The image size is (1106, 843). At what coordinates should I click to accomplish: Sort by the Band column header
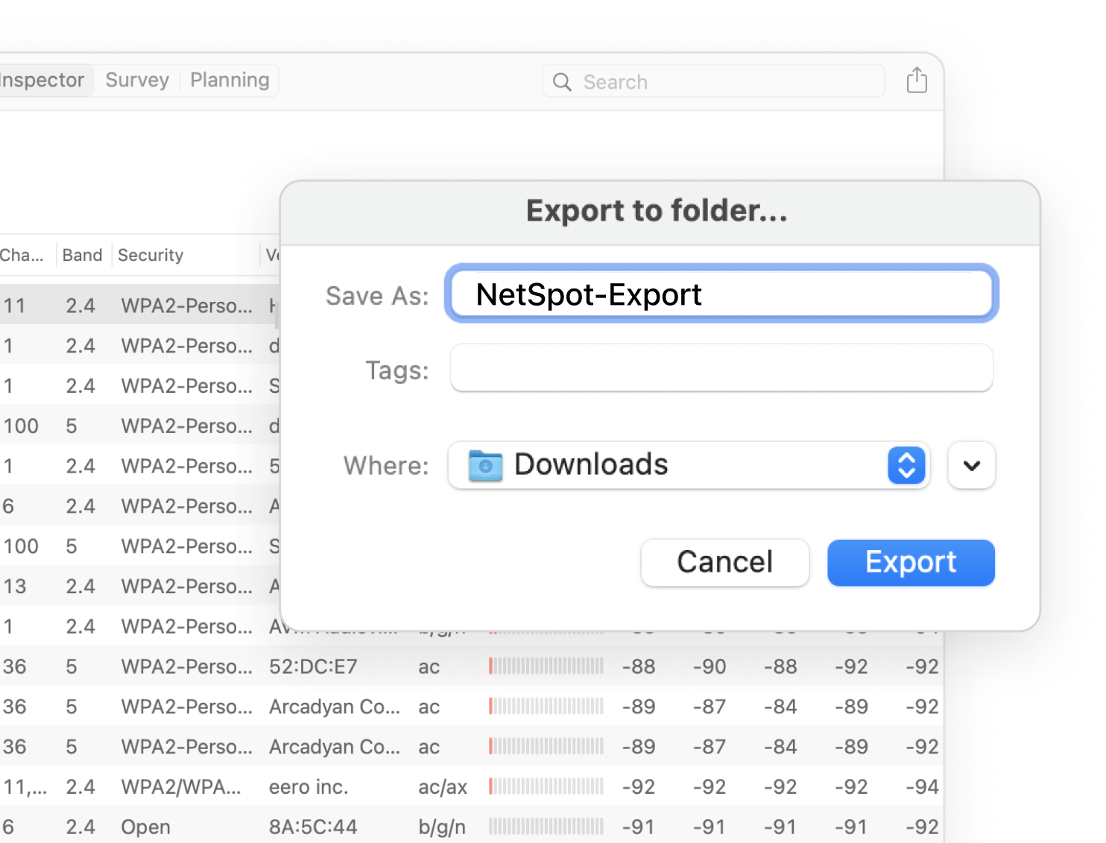tap(82, 255)
